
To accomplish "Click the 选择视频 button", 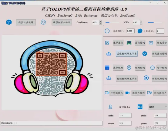I will pos(118,68).
